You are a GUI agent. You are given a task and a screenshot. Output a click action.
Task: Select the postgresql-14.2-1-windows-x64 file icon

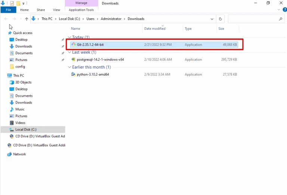tap(73, 59)
